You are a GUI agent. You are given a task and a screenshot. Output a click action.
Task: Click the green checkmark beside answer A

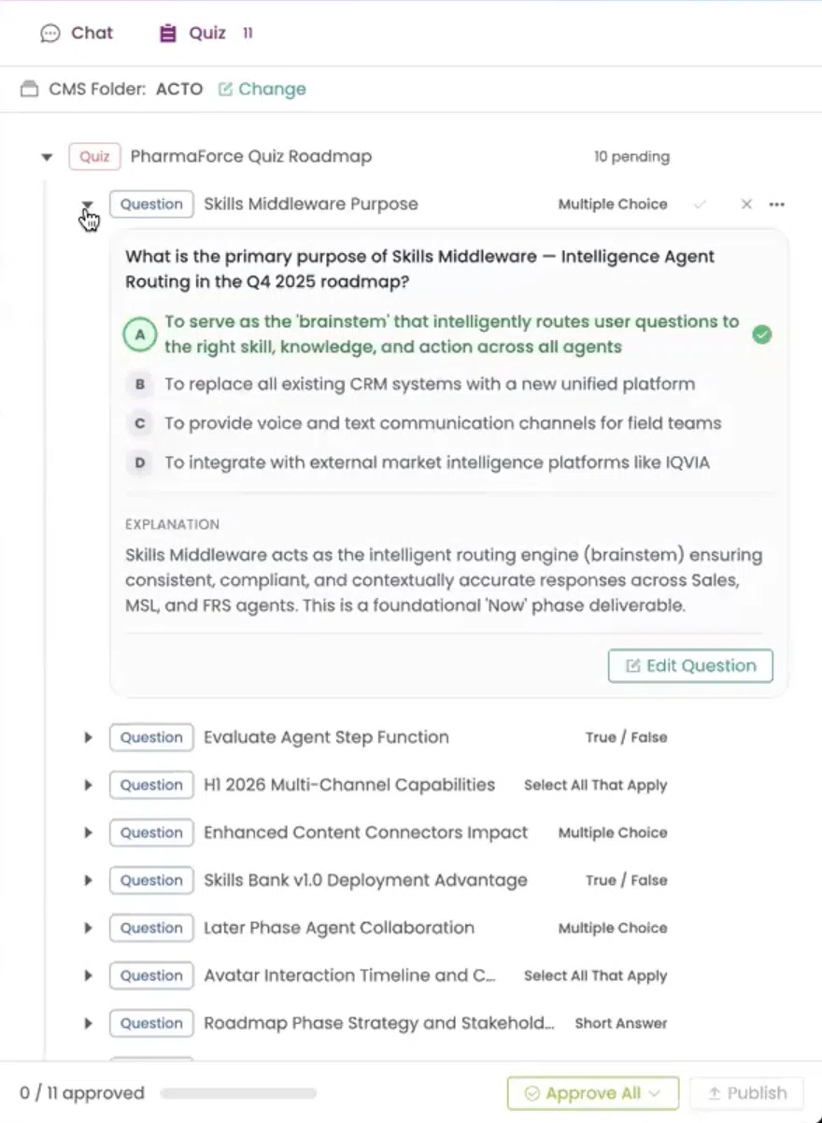point(761,334)
